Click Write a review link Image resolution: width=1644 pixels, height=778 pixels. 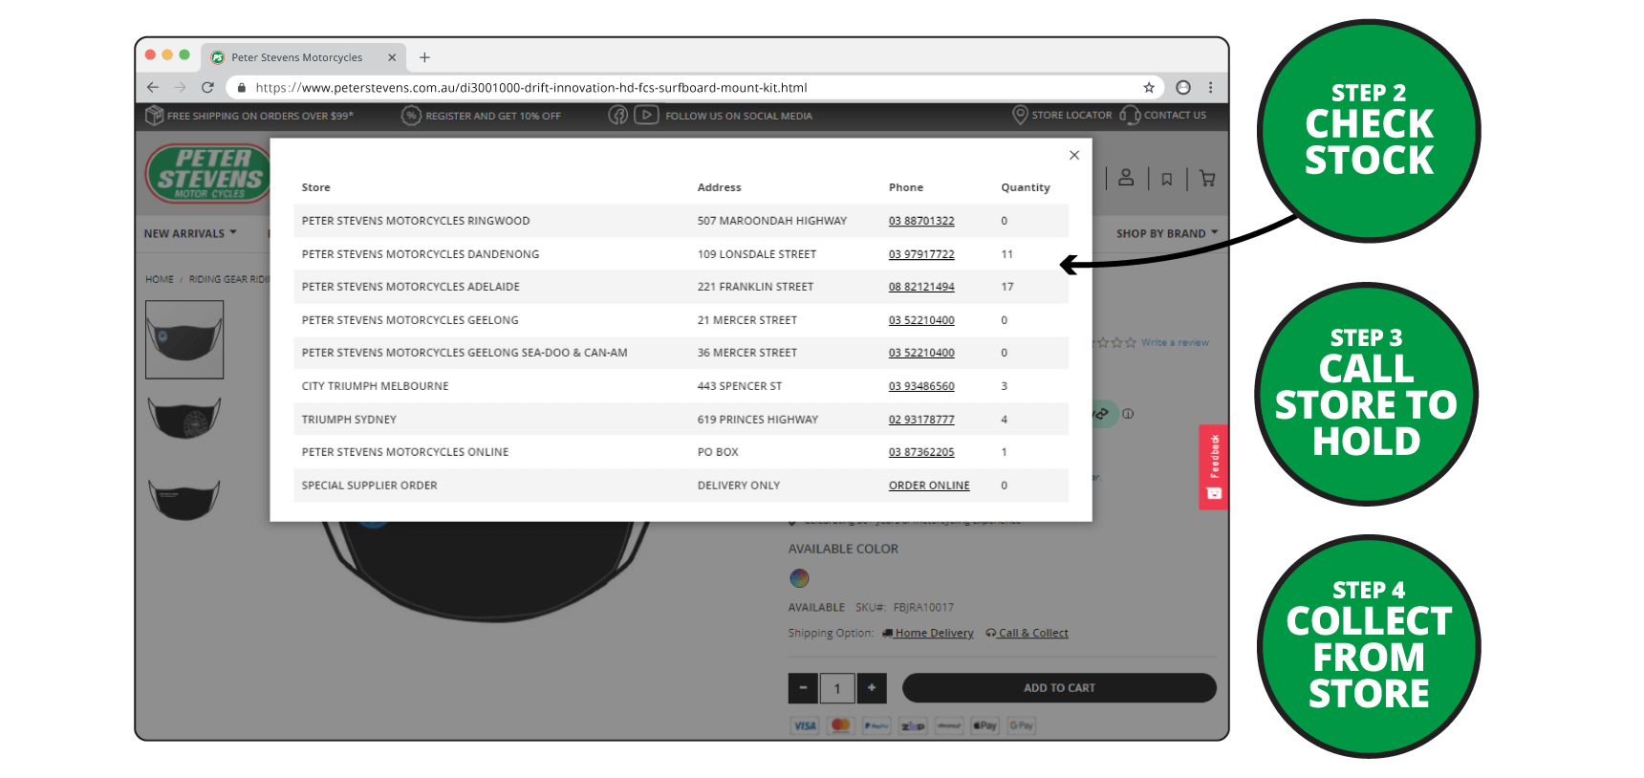pos(1175,342)
